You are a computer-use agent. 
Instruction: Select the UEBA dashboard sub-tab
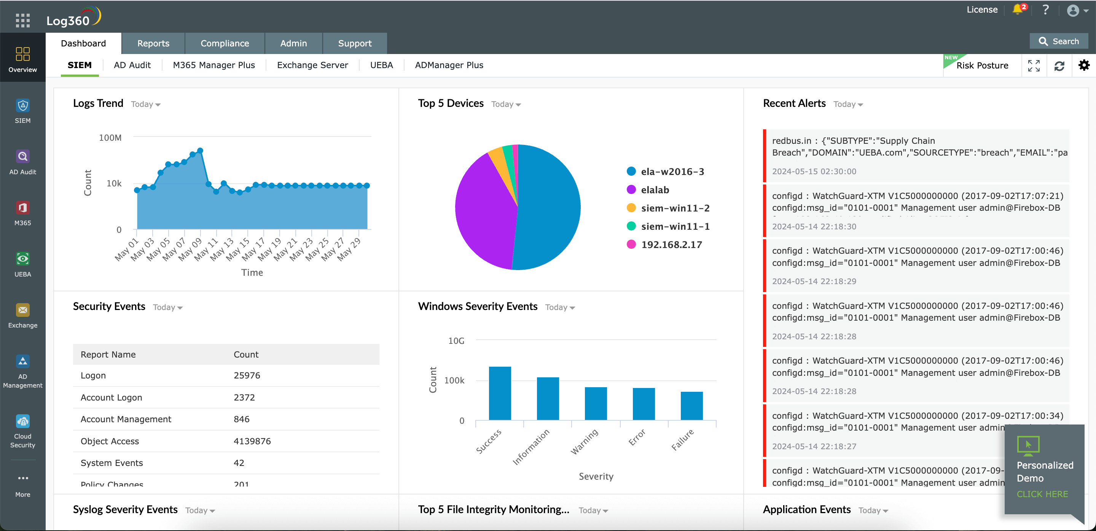(381, 65)
